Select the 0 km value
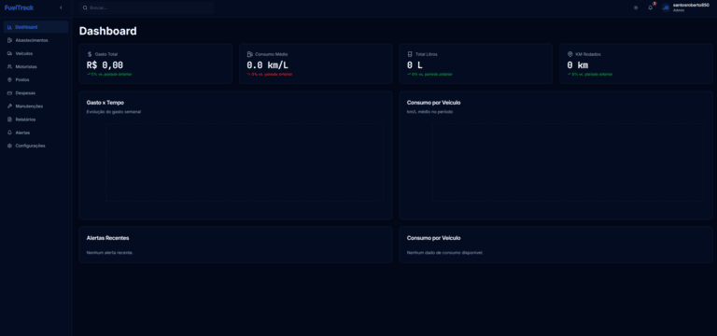Image resolution: width=717 pixels, height=336 pixels. 578,65
